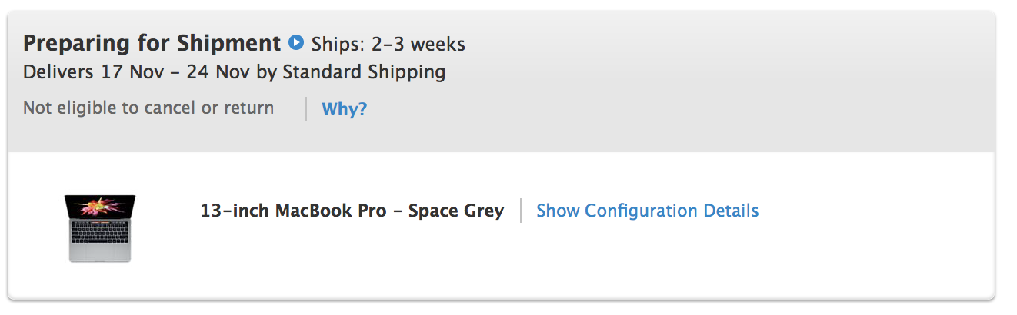Screen dimensions: 1017x315
Task: Click the colorful screen of the MacBook image
Action: coord(100,207)
